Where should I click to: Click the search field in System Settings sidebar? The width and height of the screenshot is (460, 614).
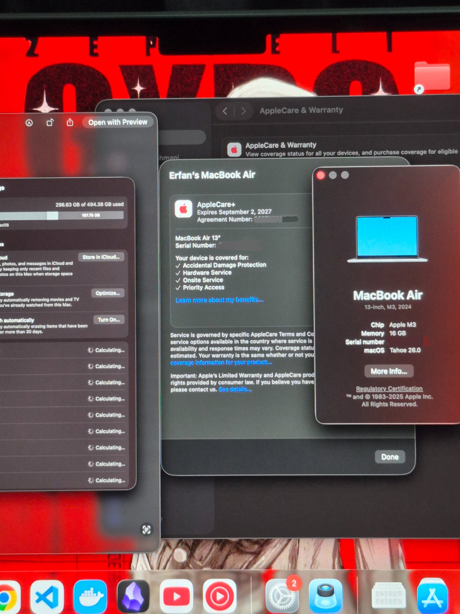pyautogui.click(x=182, y=137)
